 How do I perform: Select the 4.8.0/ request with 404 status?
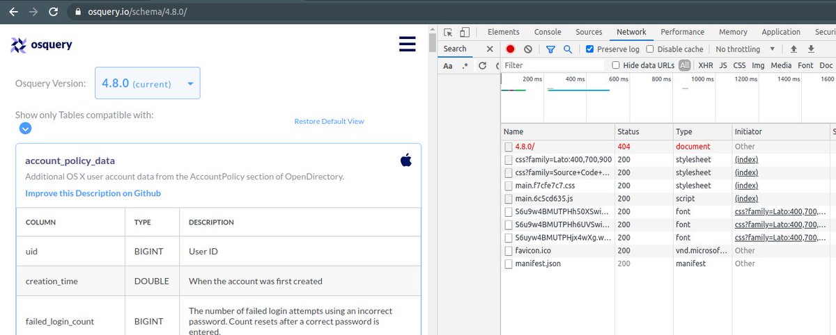(x=668, y=147)
